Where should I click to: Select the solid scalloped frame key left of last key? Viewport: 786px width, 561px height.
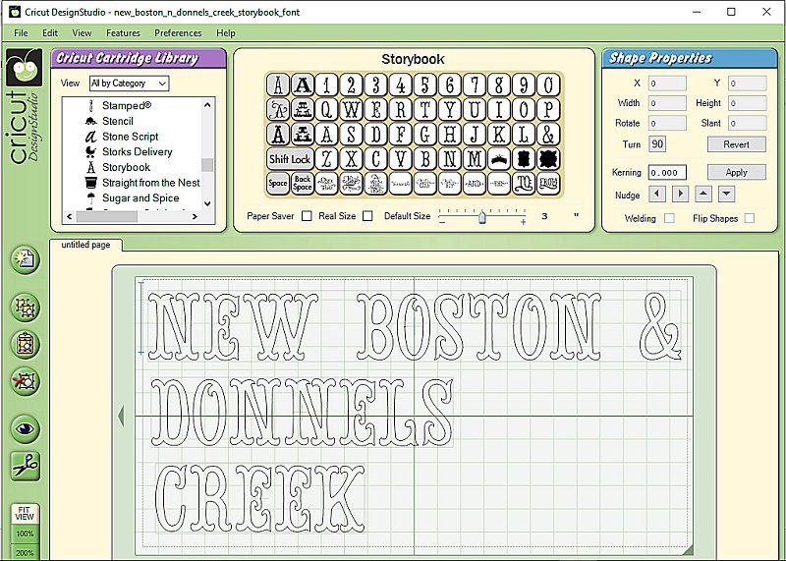pos(524,159)
